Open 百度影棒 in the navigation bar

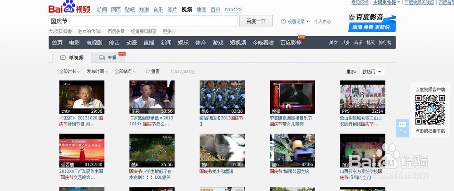pos(291,43)
